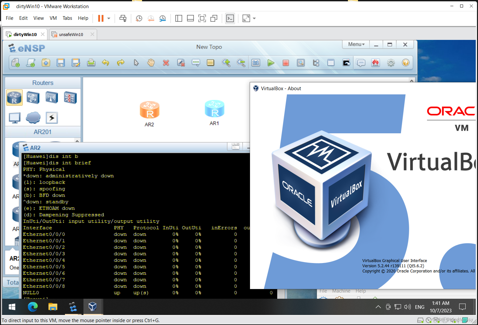Select the hand pan tool
478x325 pixels.
(151, 63)
